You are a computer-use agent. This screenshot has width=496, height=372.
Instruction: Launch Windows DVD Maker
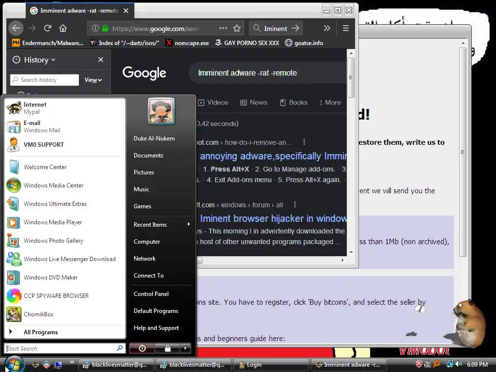click(65, 278)
